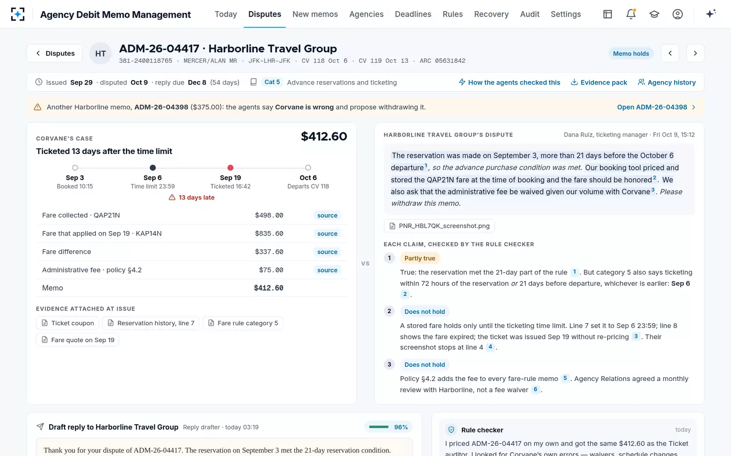
Task: Open citation marker 3 in claim two
Action: (636, 336)
